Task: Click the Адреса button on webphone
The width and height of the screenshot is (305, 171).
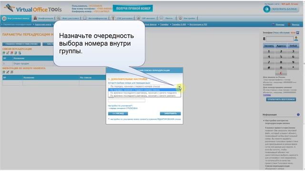Action: click(x=281, y=46)
